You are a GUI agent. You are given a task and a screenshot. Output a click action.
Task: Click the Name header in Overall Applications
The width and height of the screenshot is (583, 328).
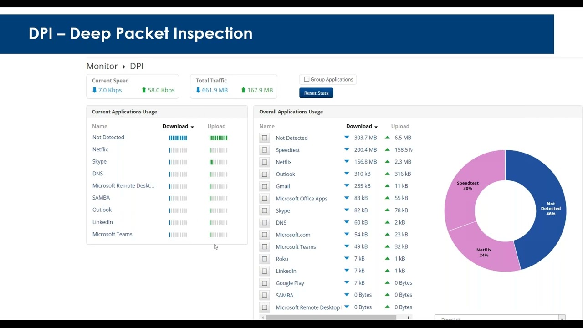[x=267, y=126]
